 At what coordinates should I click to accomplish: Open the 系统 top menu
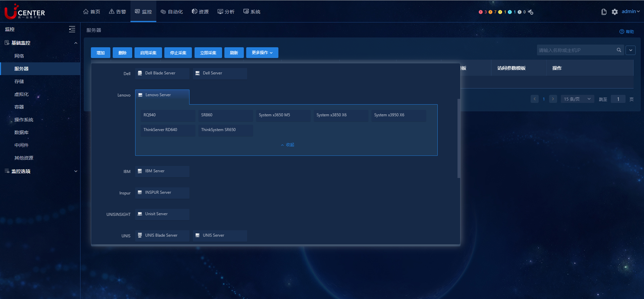point(252,12)
